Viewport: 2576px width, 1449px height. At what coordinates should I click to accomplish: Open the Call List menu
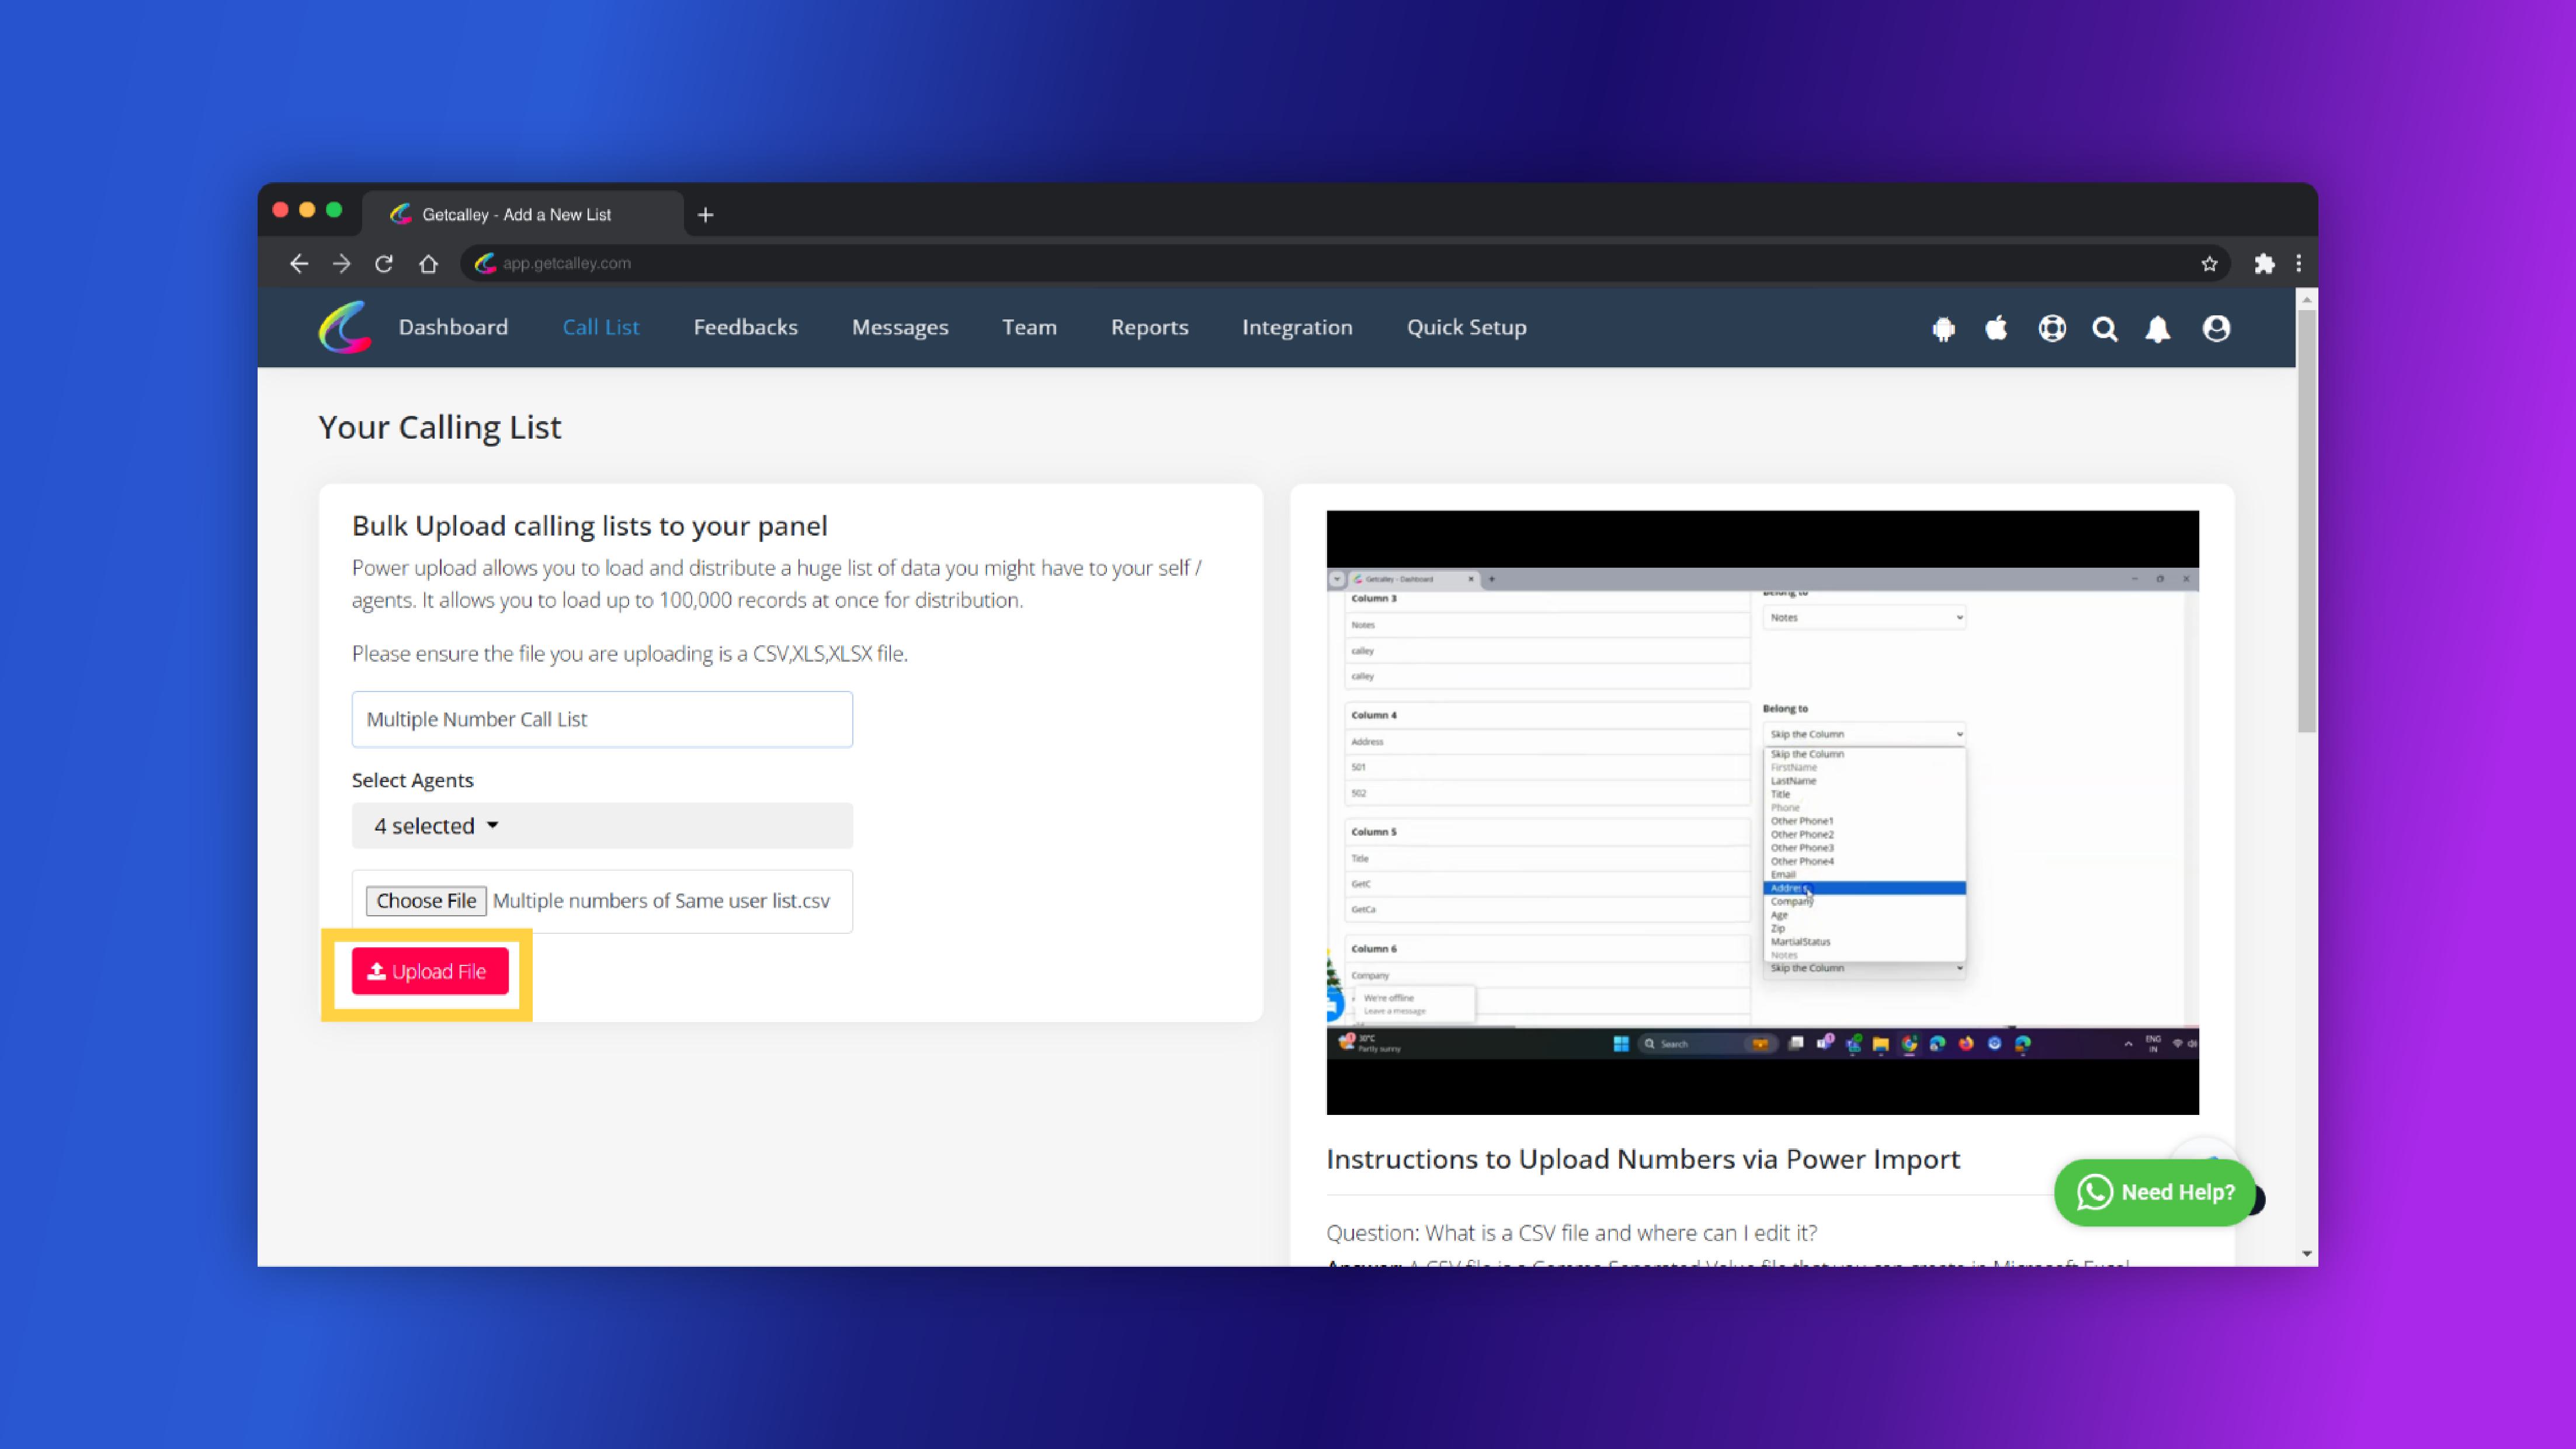[x=600, y=327]
